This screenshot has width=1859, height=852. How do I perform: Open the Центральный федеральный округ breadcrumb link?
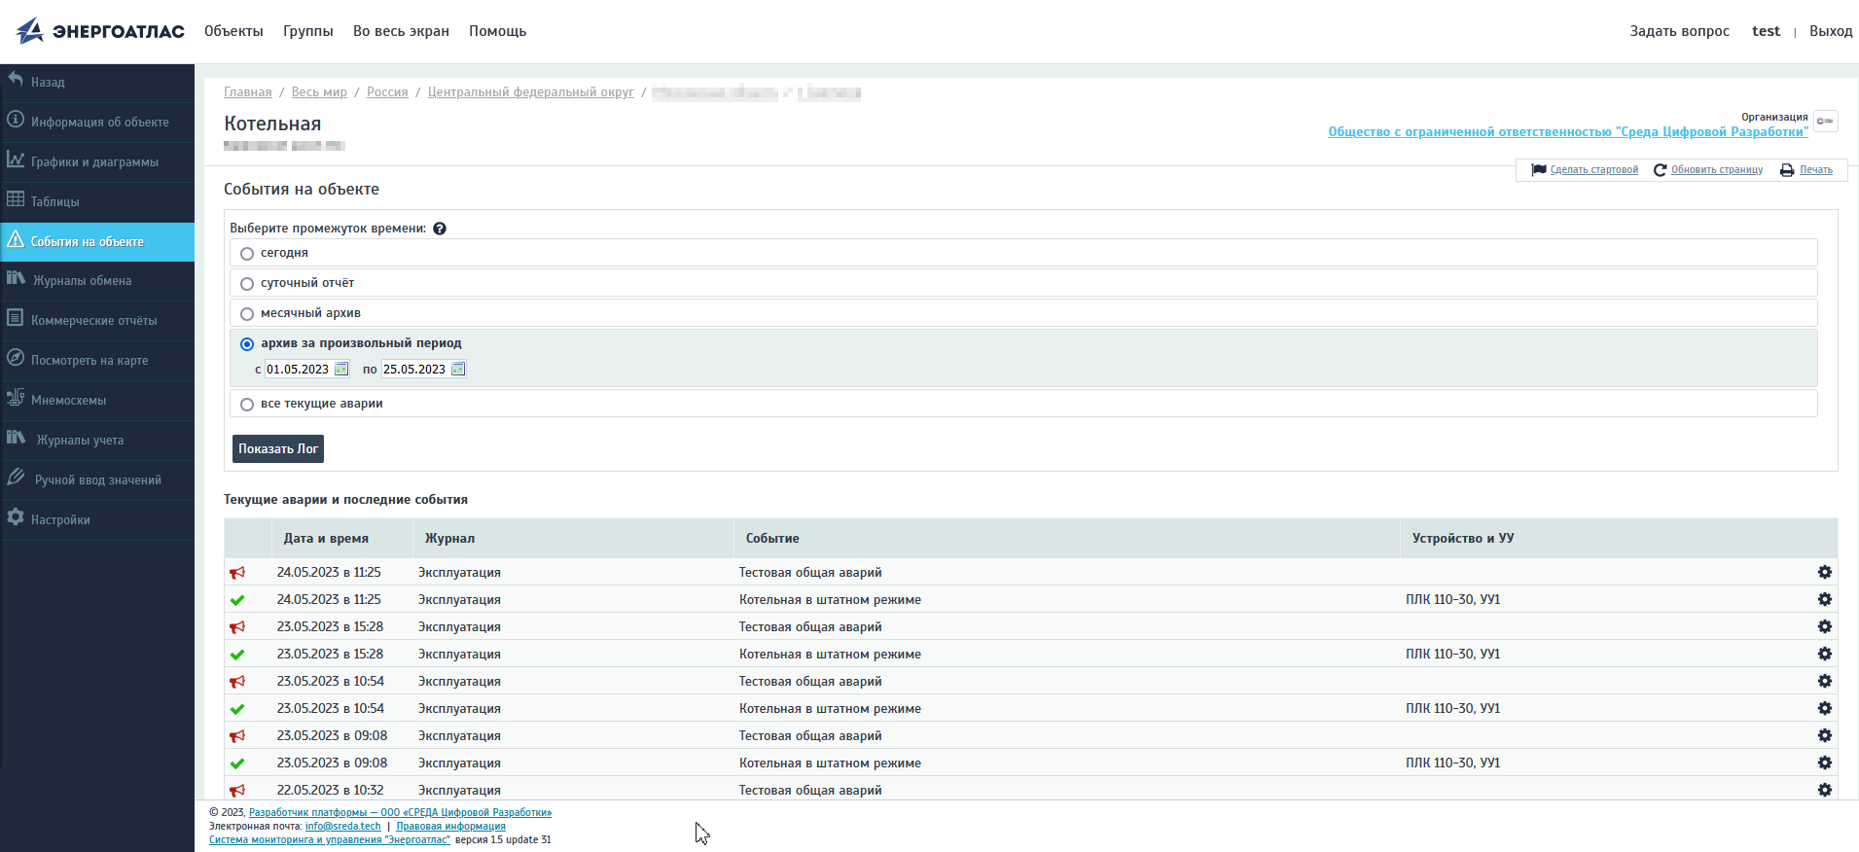(530, 92)
